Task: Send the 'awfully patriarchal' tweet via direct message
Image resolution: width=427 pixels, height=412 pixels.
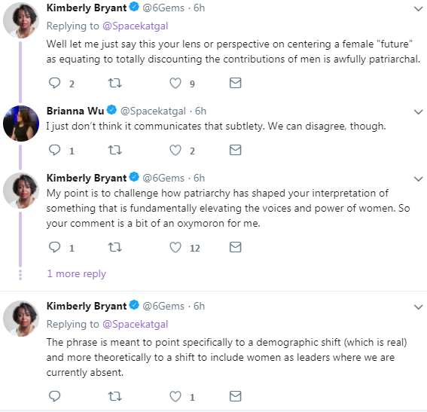Action: pyautogui.click(x=235, y=83)
